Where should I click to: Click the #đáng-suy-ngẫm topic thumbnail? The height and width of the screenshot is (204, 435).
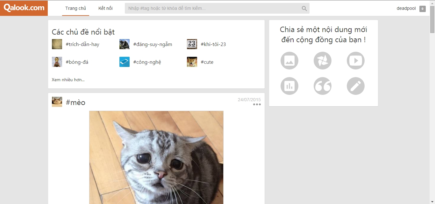pos(125,44)
